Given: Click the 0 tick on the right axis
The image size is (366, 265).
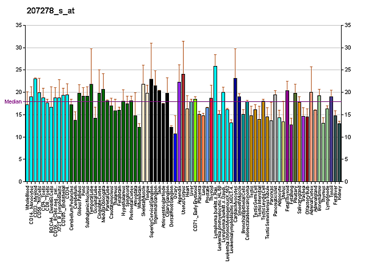Looking at the screenshot, I should (346, 182).
